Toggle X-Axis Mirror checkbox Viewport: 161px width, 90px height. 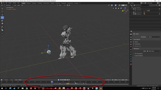134,44
